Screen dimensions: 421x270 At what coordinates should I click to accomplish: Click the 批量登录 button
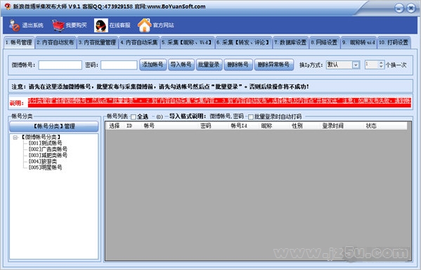click(209, 65)
